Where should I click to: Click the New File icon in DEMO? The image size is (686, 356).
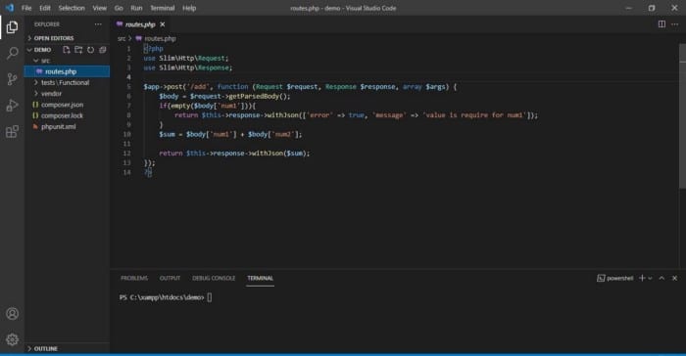pos(66,50)
